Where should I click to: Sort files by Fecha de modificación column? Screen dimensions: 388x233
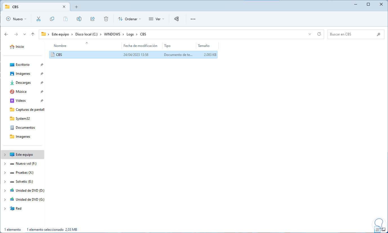click(x=140, y=46)
